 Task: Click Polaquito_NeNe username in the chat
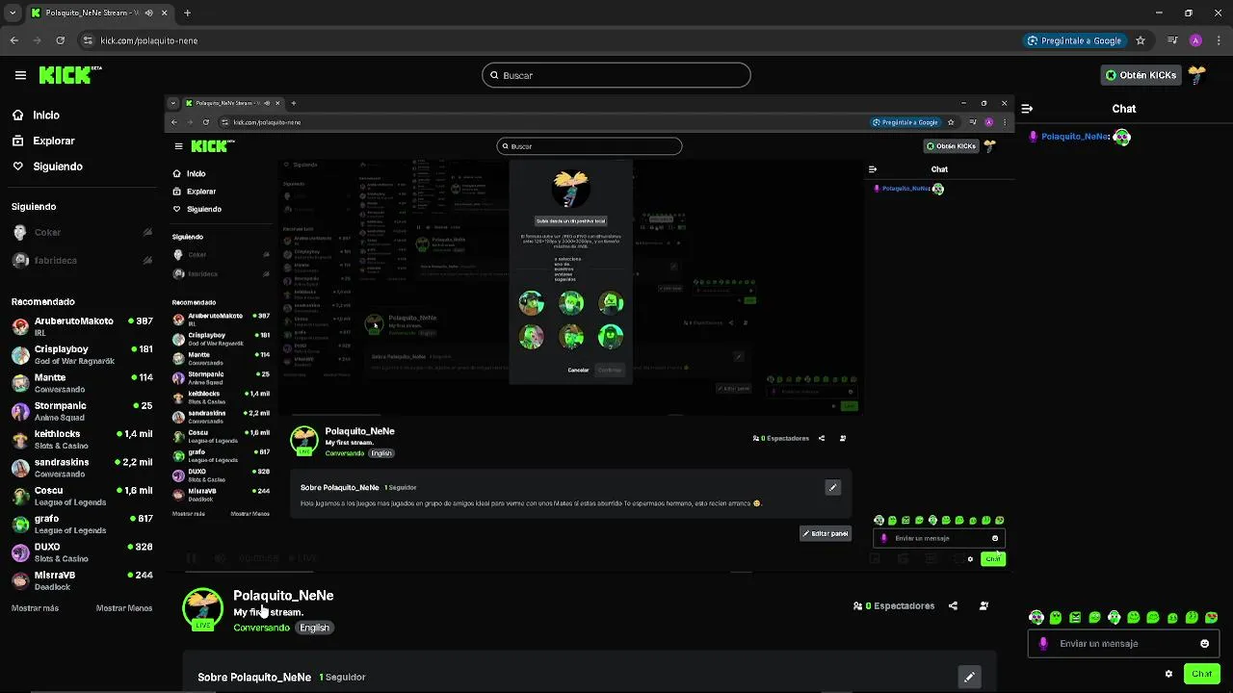click(1075, 137)
